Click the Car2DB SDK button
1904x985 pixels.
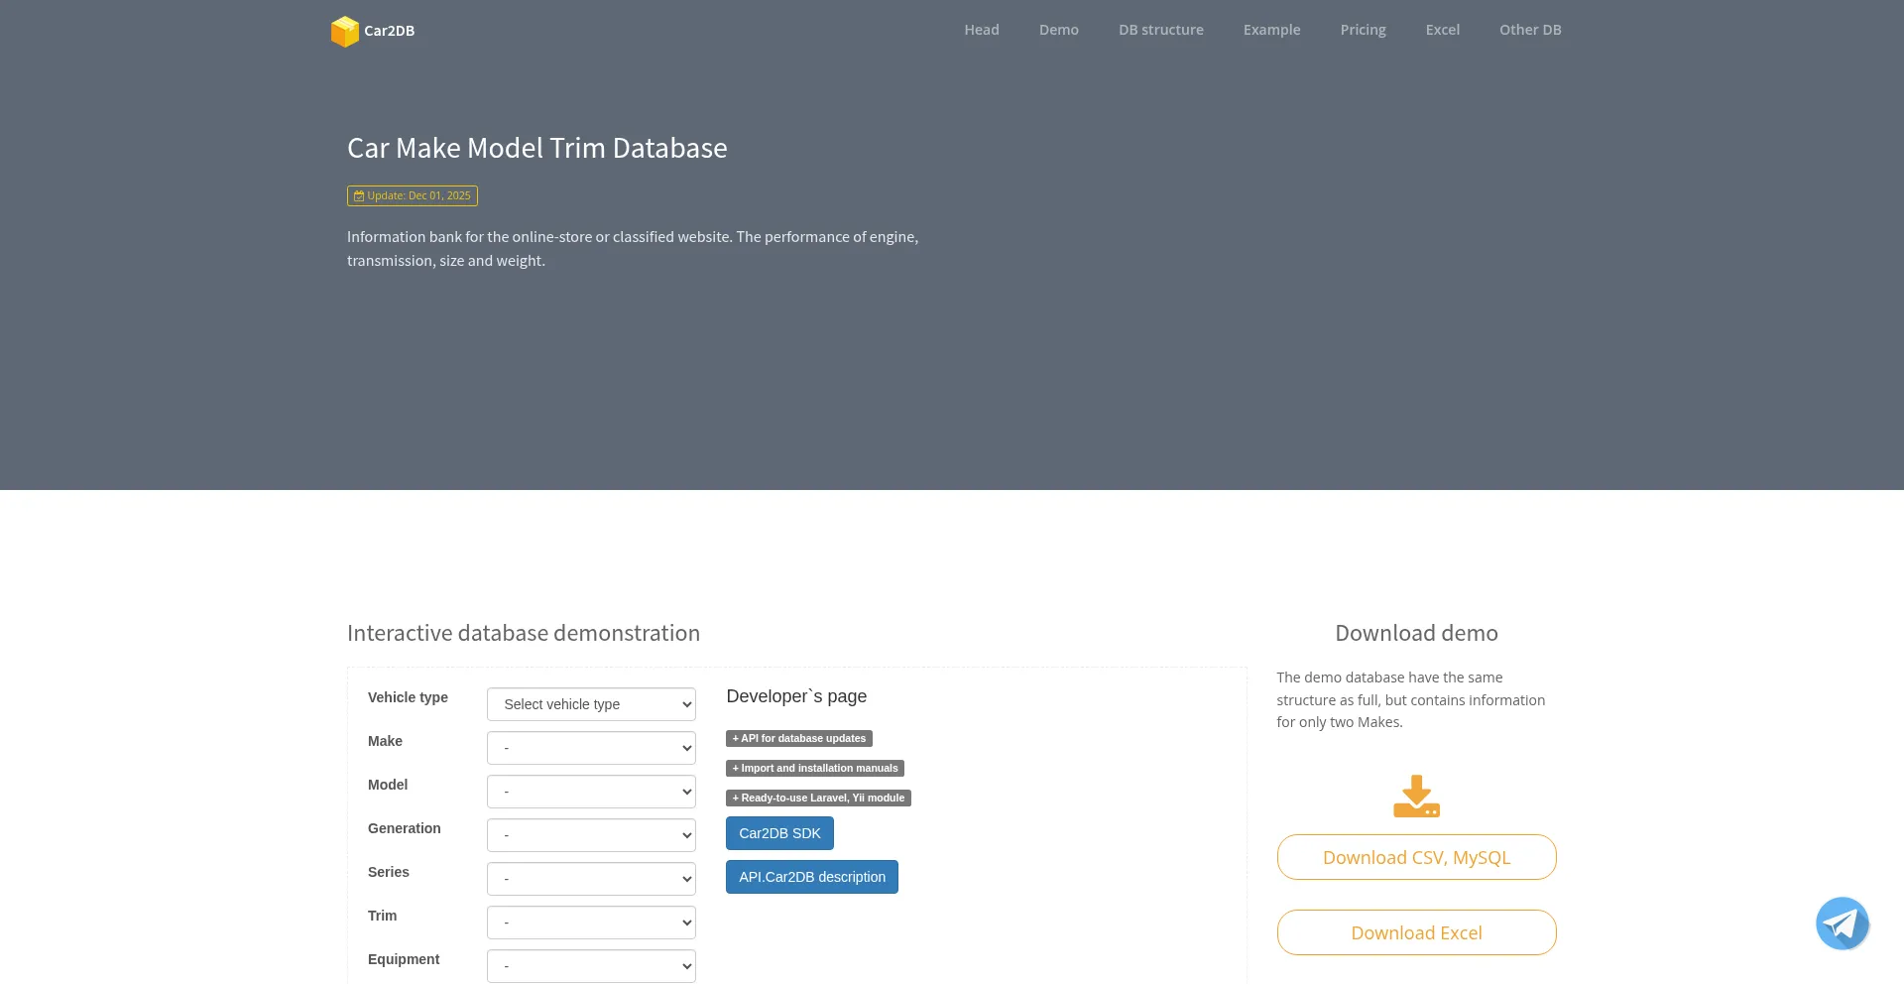779,833
